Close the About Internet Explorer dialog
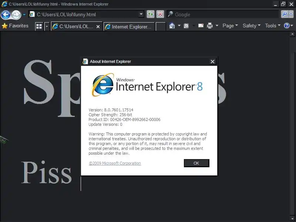The width and height of the screenshot is (296, 222). (212, 61)
